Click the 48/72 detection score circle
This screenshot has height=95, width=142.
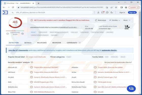[x=15, y=23]
